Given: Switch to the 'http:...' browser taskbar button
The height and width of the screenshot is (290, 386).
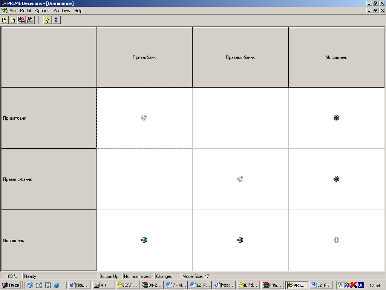Looking at the screenshot, I should coord(224,285).
